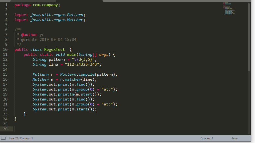Click line number 10 in the gutter
Image resolution: width=255 pixels, height=143 pixels.
[x=5, y=49]
